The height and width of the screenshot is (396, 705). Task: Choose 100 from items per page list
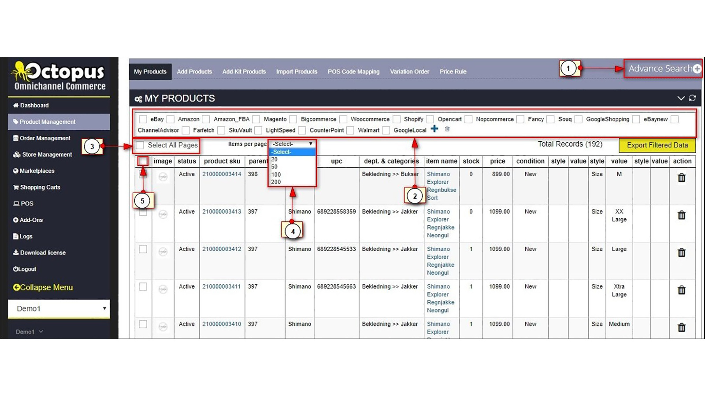(x=276, y=175)
